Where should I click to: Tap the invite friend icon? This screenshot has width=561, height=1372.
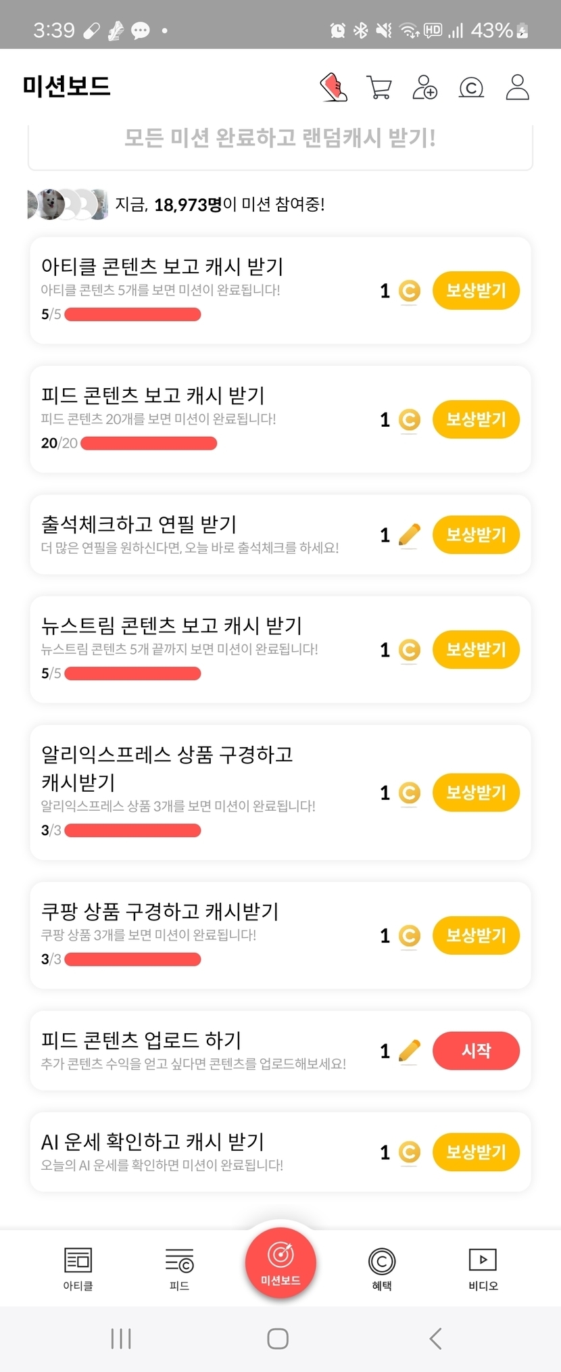[x=424, y=87]
